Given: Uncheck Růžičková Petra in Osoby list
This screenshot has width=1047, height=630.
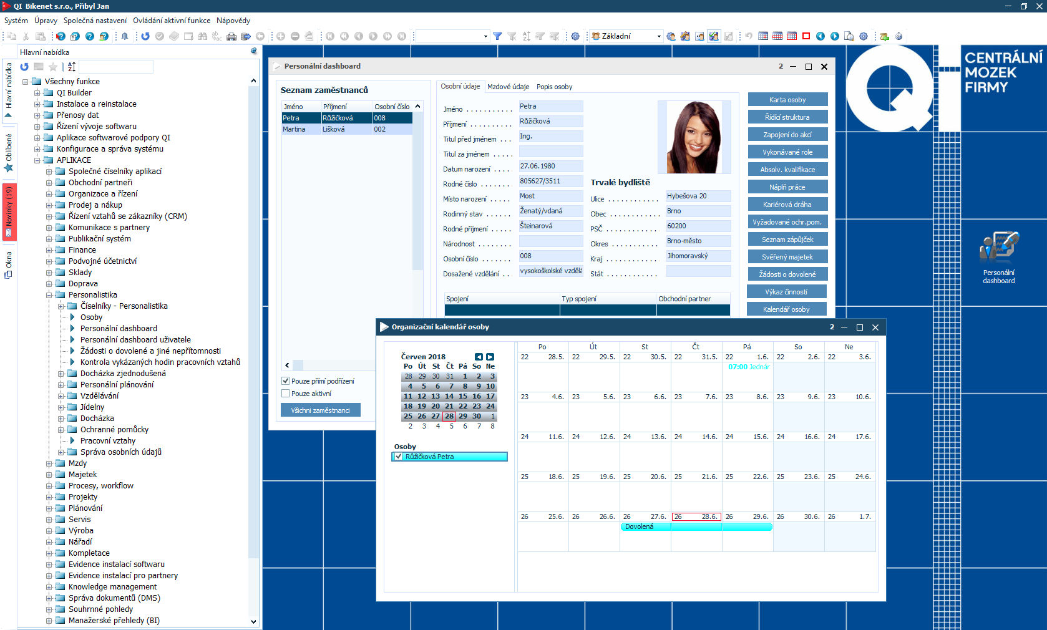Looking at the screenshot, I should (x=399, y=457).
